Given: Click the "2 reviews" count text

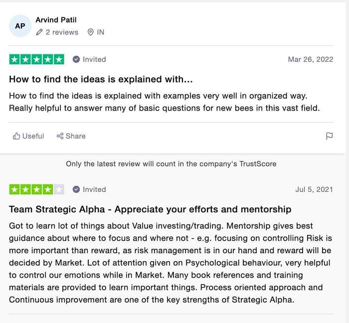Looking at the screenshot, I should point(62,32).
